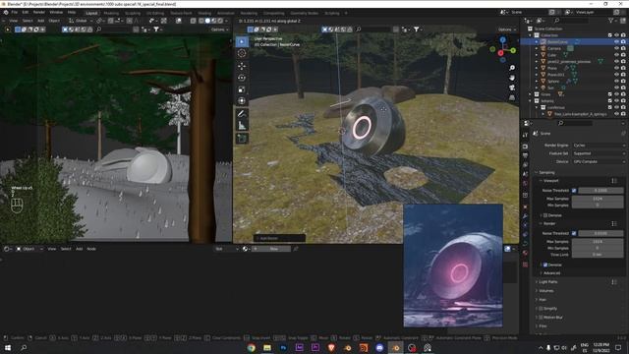Select the Move tool in viewport toolbar

[x=242, y=66]
